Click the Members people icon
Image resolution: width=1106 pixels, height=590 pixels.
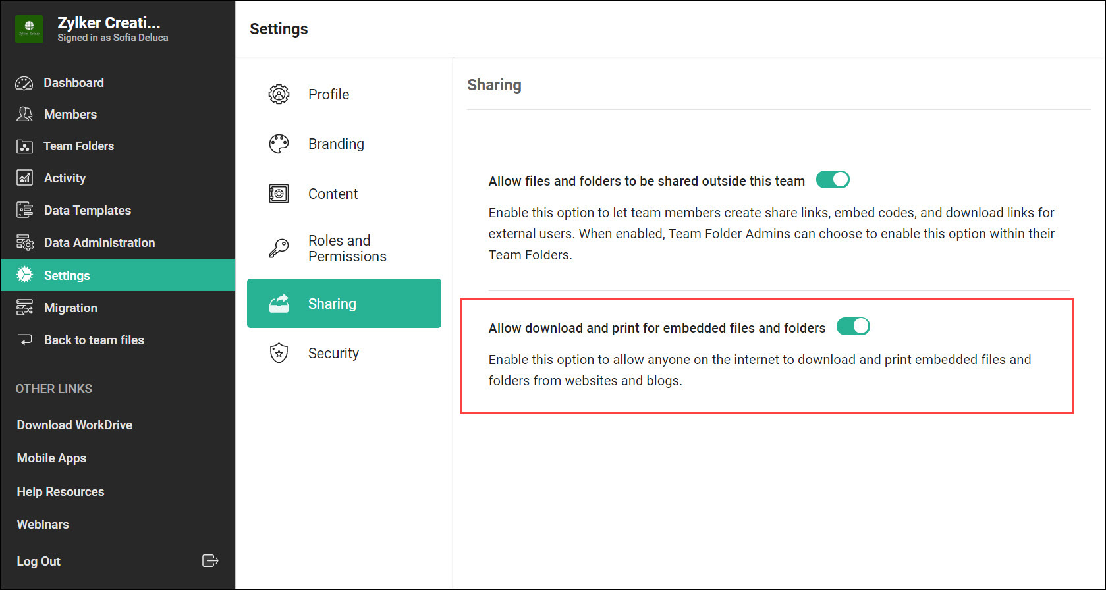(x=24, y=115)
